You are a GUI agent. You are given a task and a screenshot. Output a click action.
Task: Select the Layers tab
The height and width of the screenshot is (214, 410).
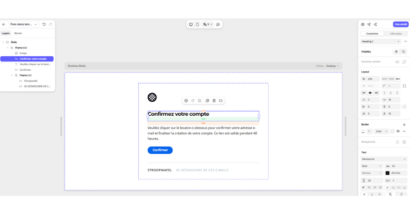pos(6,33)
